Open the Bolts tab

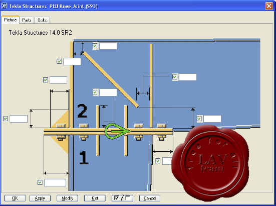tap(42, 20)
